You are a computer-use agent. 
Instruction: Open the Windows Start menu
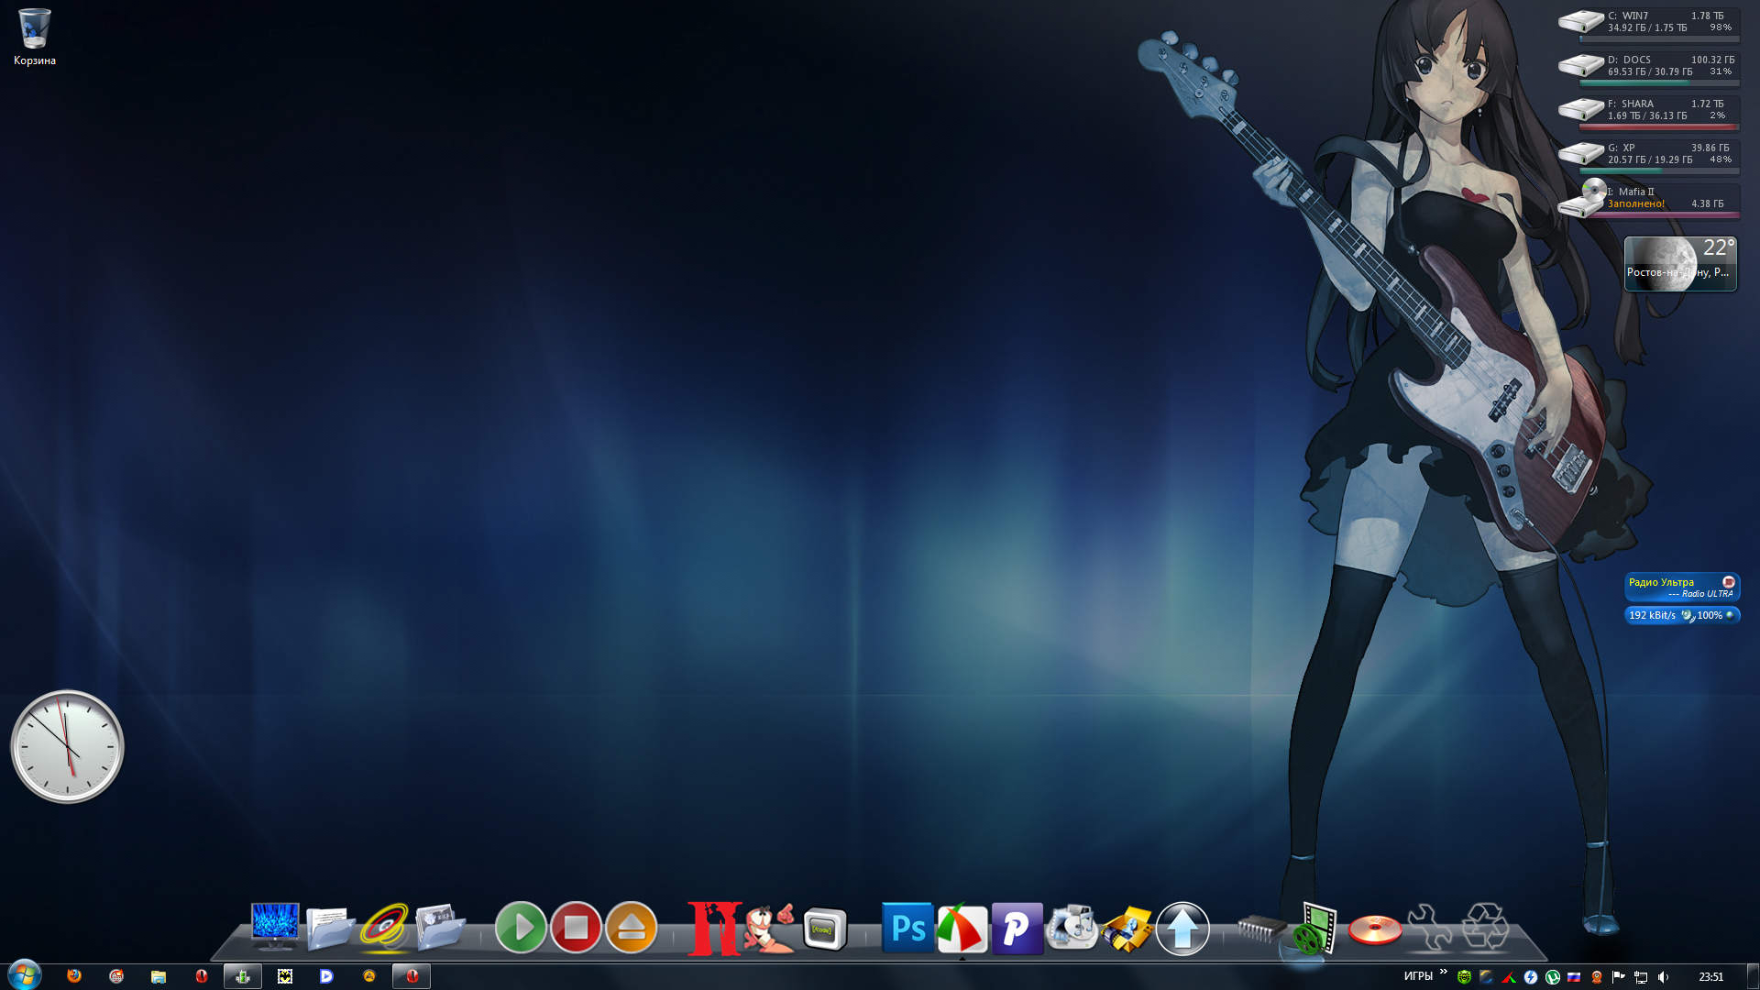point(25,975)
